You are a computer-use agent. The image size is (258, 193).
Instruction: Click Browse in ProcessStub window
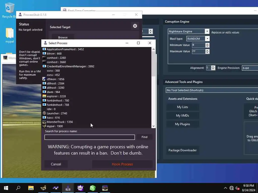(x=63, y=37)
